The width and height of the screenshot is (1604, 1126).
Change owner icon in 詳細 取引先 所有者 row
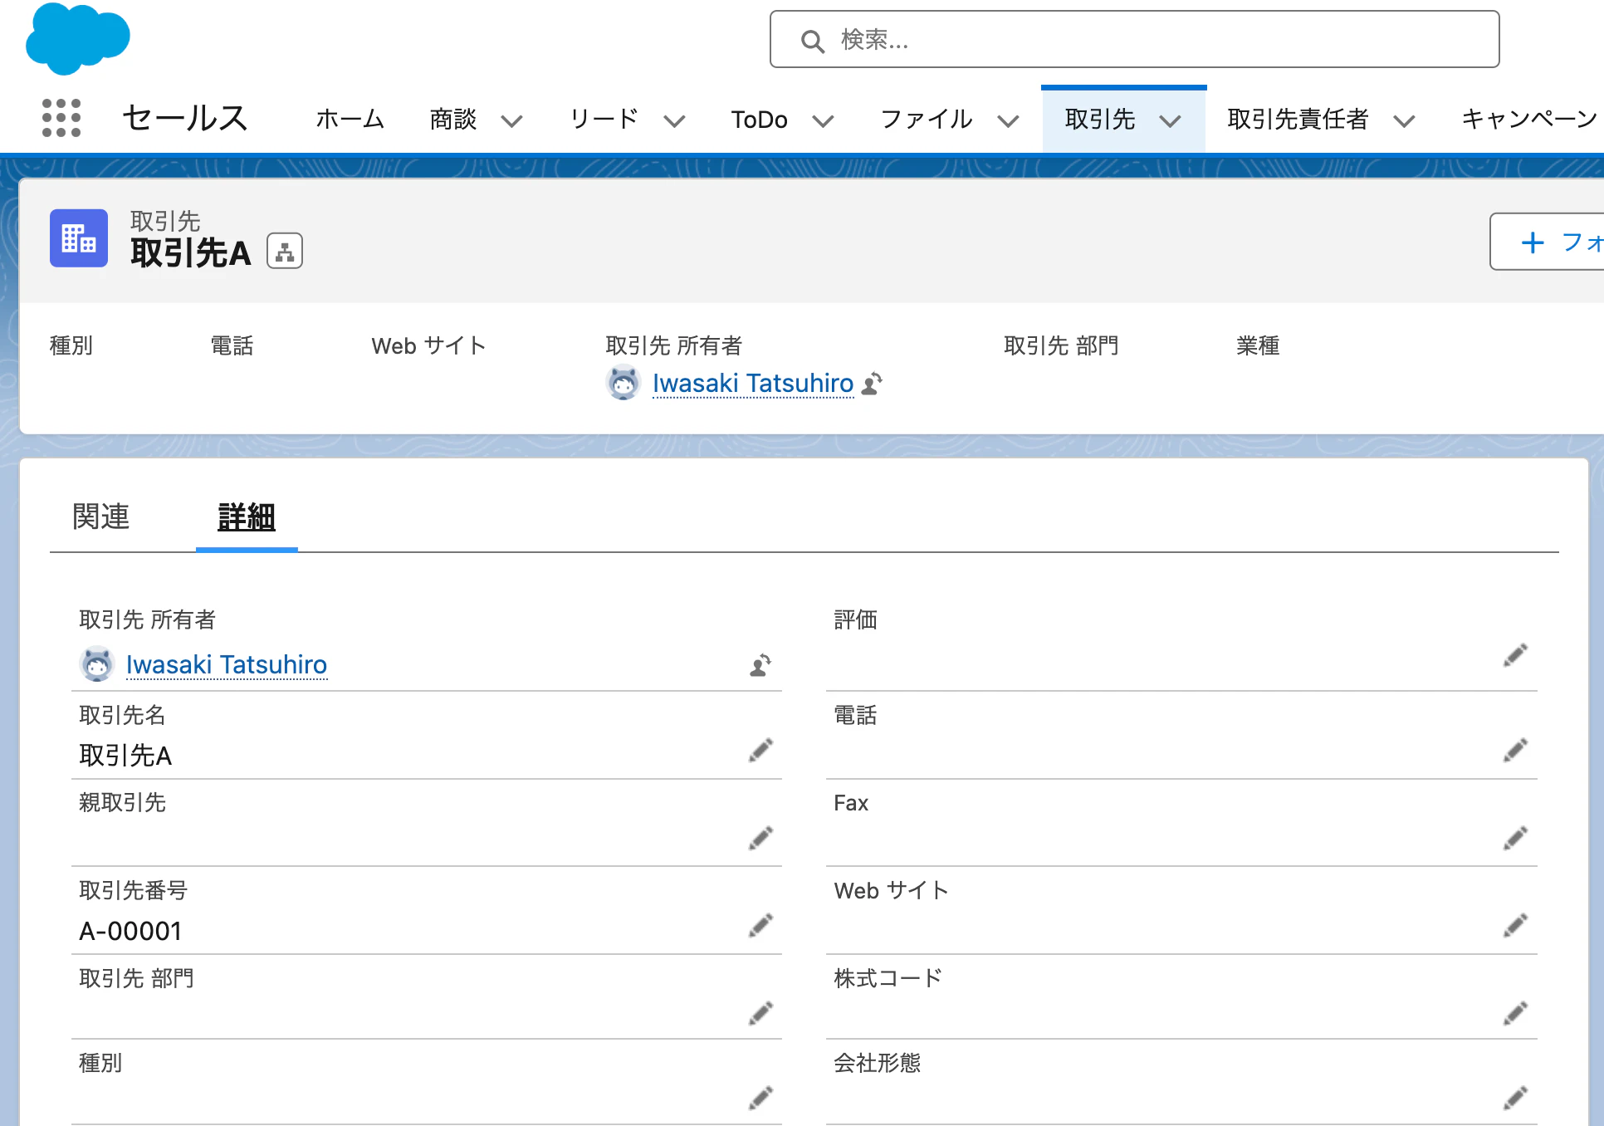tap(760, 665)
